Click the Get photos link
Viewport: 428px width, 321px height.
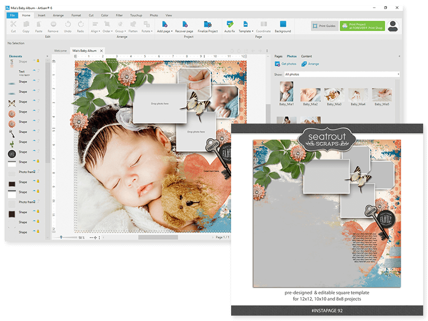click(x=289, y=64)
